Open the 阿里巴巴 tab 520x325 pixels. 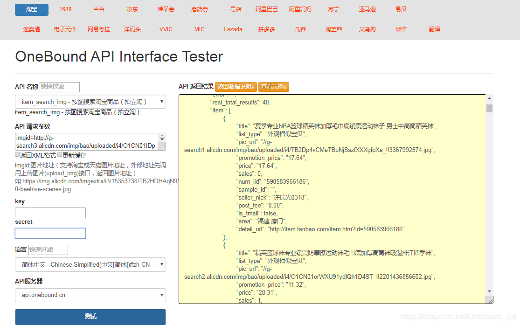[x=267, y=10]
